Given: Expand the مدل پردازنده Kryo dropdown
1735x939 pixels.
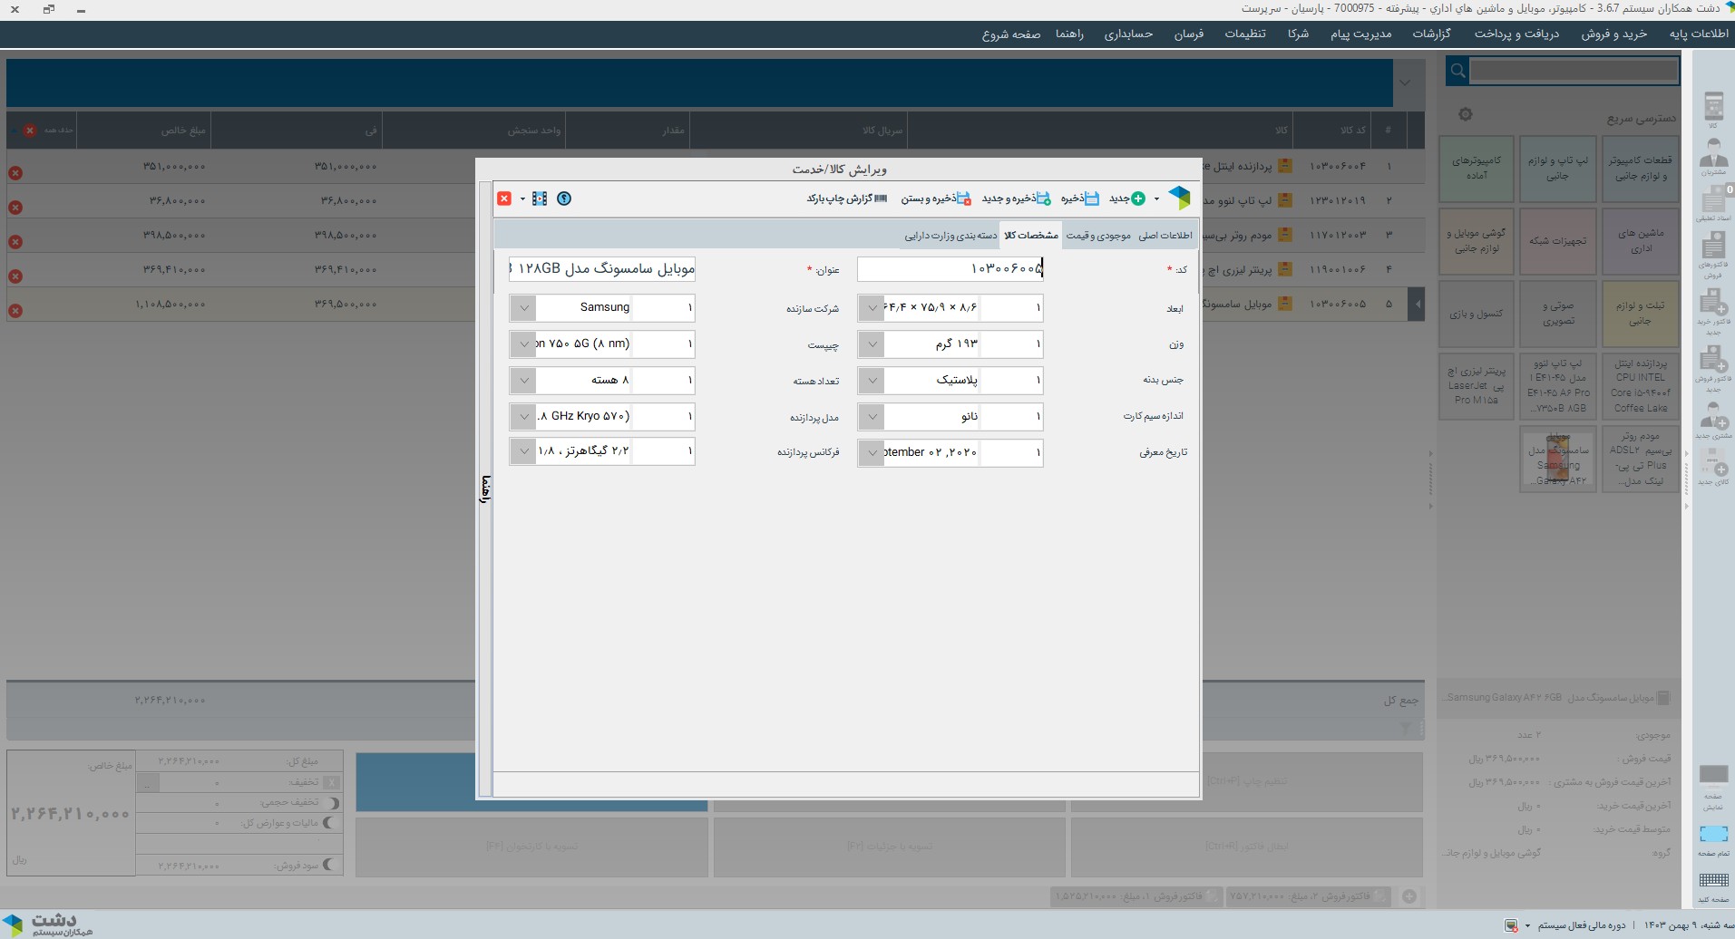Looking at the screenshot, I should [523, 417].
